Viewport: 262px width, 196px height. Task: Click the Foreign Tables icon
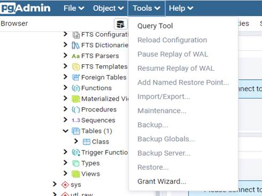click(x=76, y=78)
